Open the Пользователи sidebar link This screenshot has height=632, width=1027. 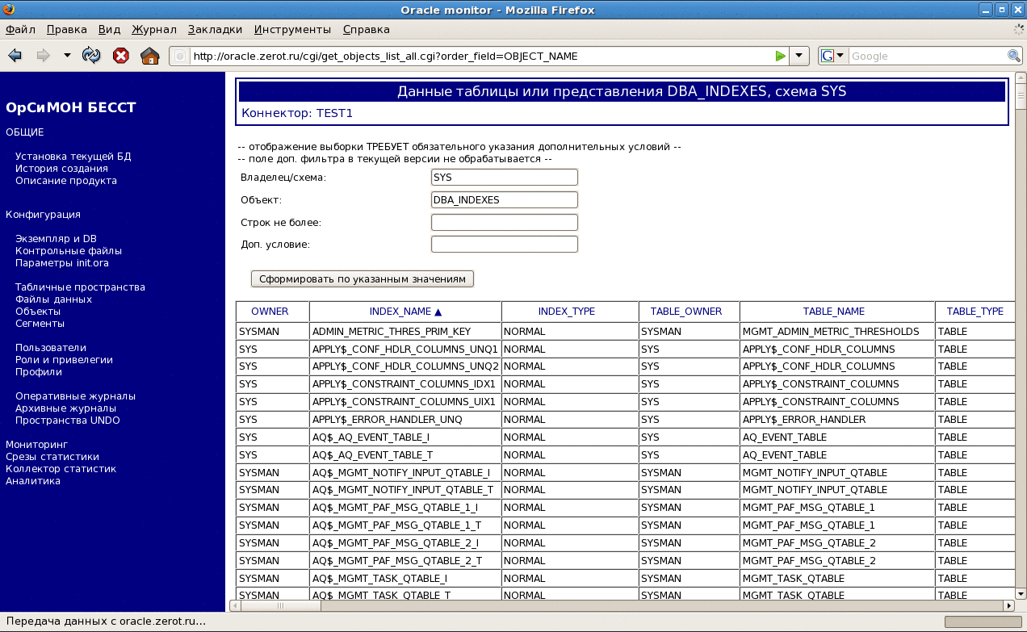point(50,348)
